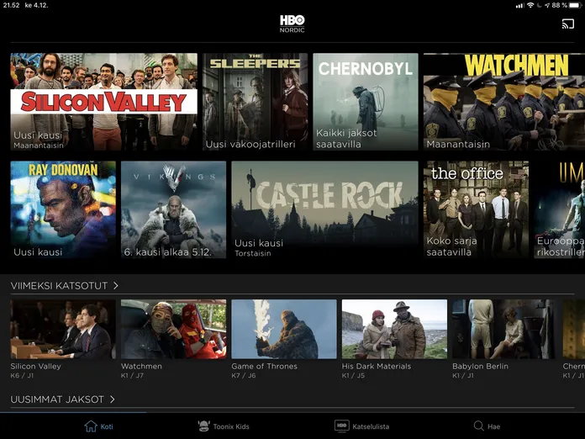585x439 pixels.
Task: Resume Game of Thrones from recently watched
Action: coord(283,329)
